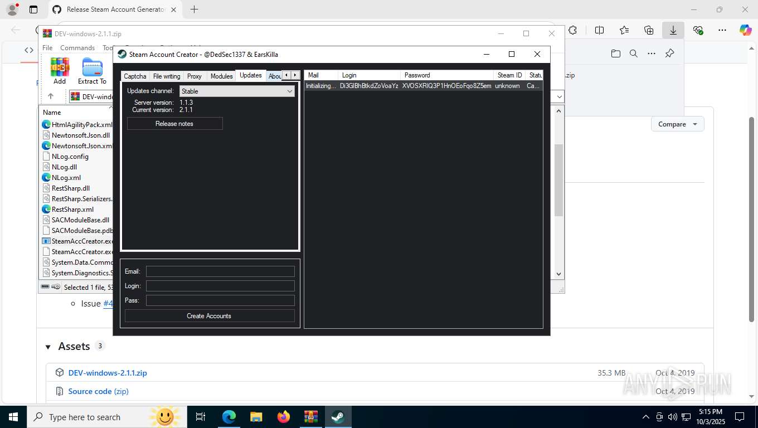Viewport: 758px width, 428px height.
Task: Collapse the Assets section triangle
Action: 48,347
